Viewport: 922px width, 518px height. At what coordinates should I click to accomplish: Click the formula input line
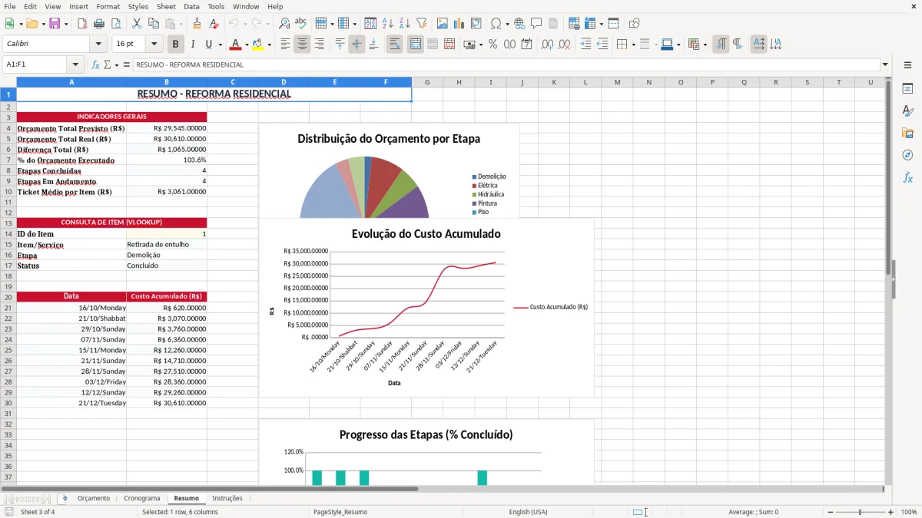[506, 64]
